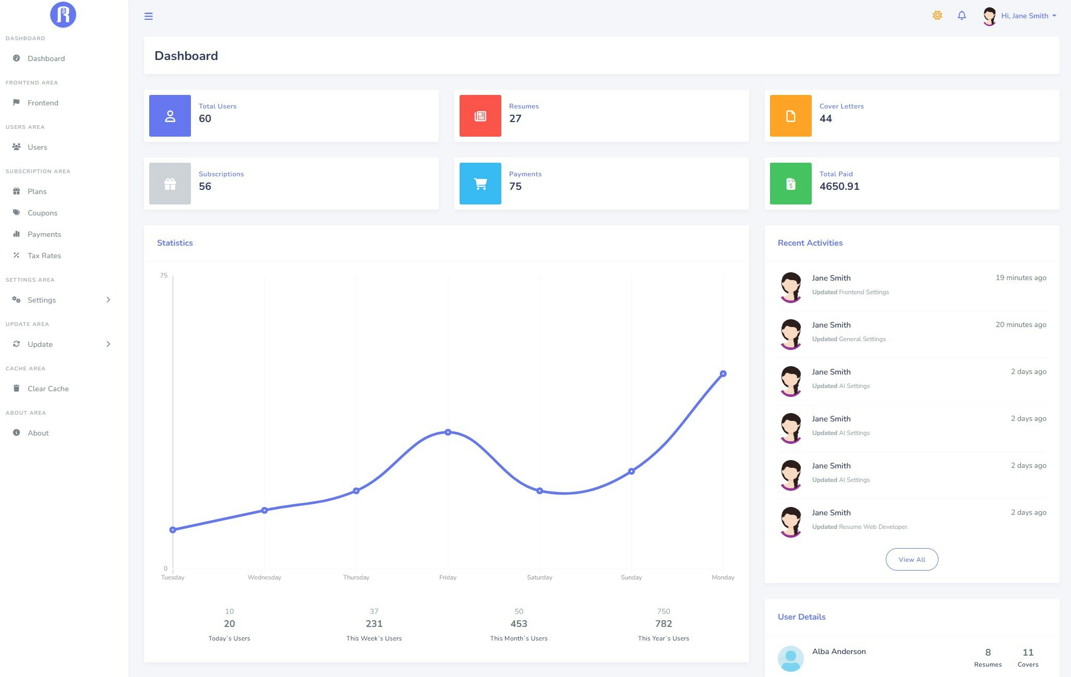Click the settings gear in the top bar
Screen dimensions: 1071x677
tap(937, 15)
